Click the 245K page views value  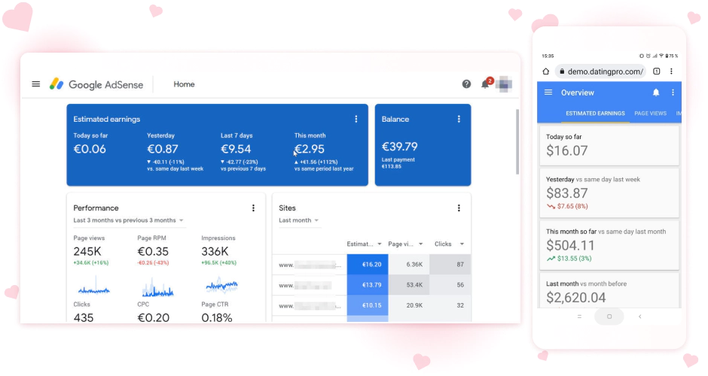(x=87, y=251)
